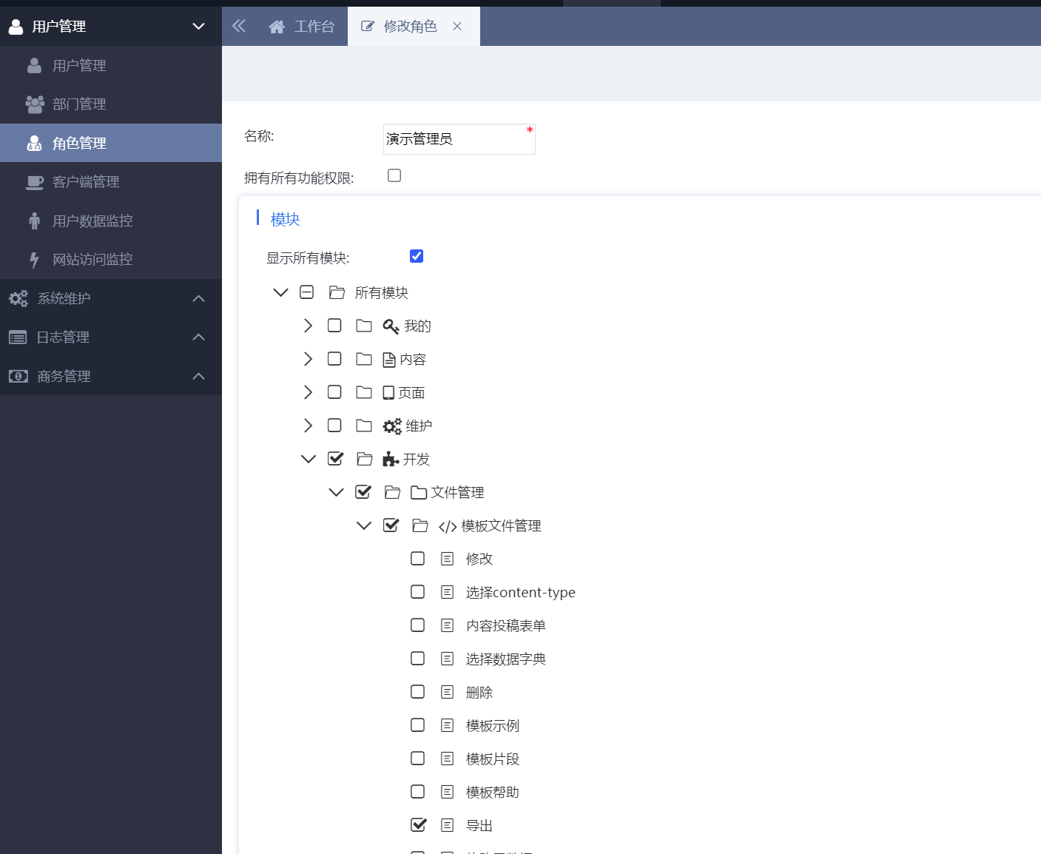Switch to the 工作台 tab
The height and width of the screenshot is (854, 1041).
[303, 27]
